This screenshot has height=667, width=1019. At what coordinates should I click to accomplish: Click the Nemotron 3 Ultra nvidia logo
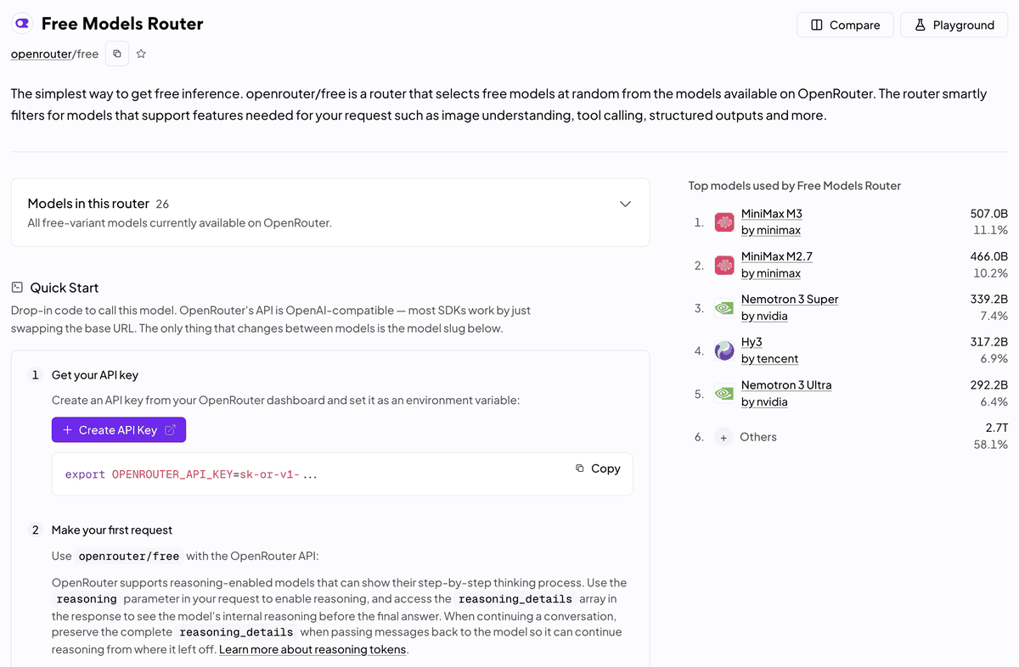pyautogui.click(x=724, y=394)
